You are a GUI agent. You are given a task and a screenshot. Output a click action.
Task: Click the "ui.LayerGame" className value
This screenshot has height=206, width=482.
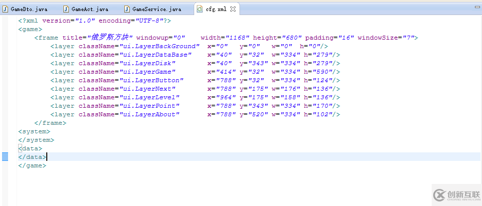(x=147, y=72)
